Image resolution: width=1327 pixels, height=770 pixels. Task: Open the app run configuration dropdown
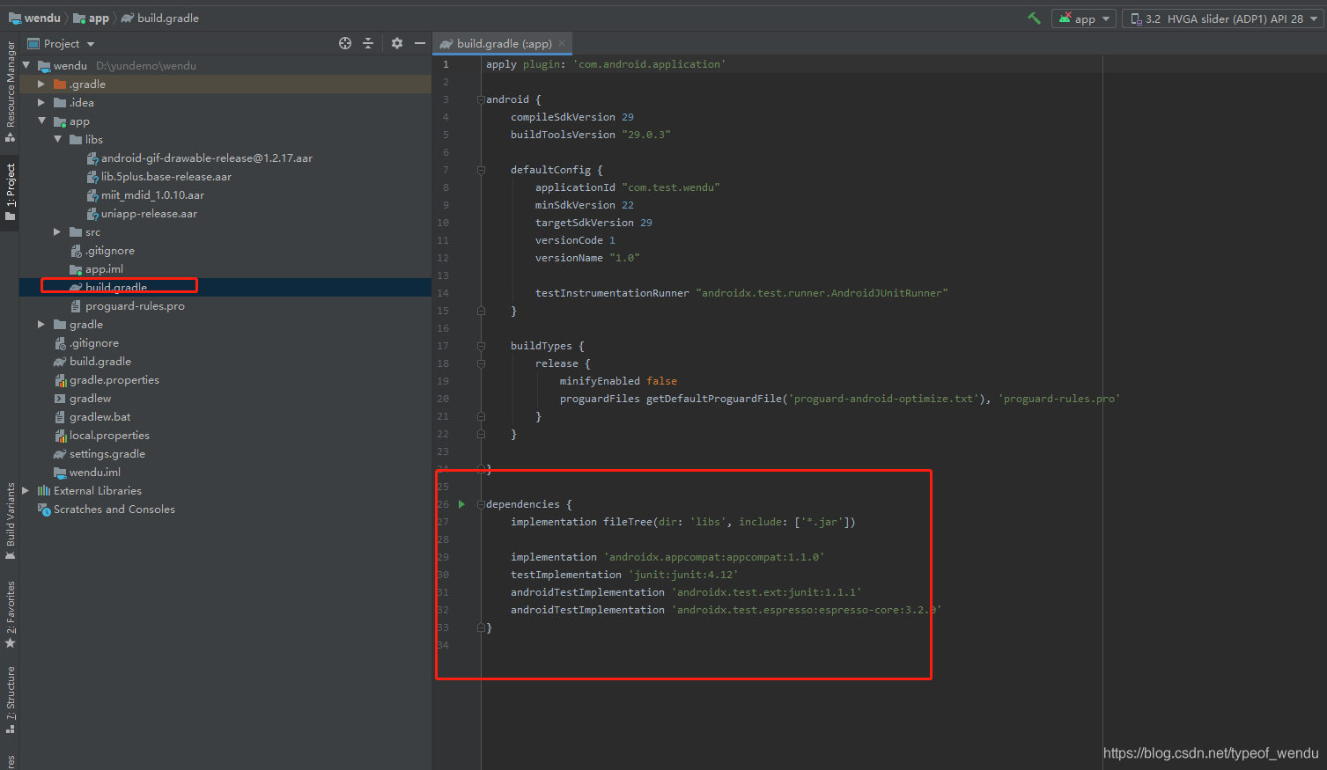tap(1084, 18)
